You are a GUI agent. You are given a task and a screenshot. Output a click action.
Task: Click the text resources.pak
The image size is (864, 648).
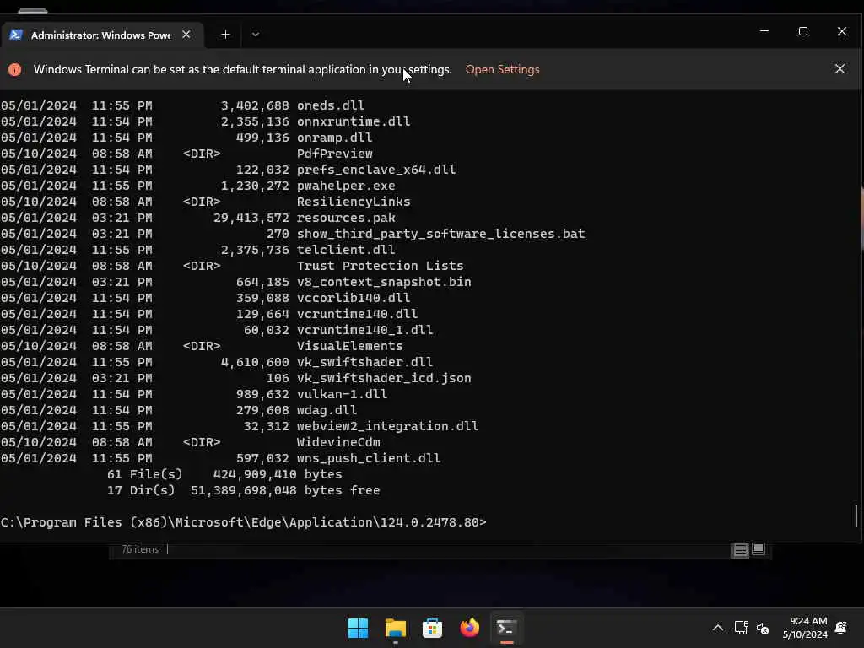346,218
